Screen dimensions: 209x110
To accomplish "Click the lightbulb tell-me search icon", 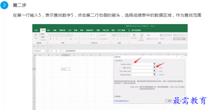I will pos(129,30).
